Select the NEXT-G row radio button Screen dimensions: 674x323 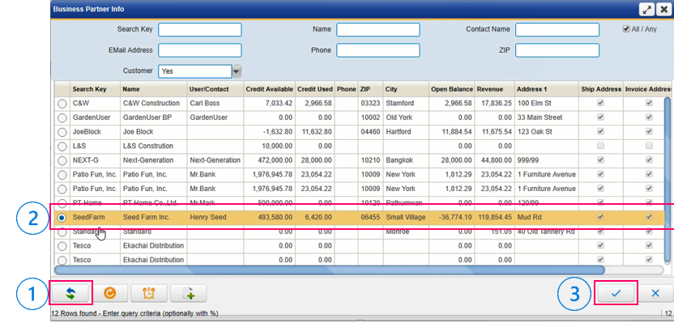(x=62, y=160)
